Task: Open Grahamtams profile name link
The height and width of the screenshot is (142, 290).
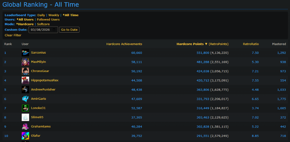Action: point(41,127)
